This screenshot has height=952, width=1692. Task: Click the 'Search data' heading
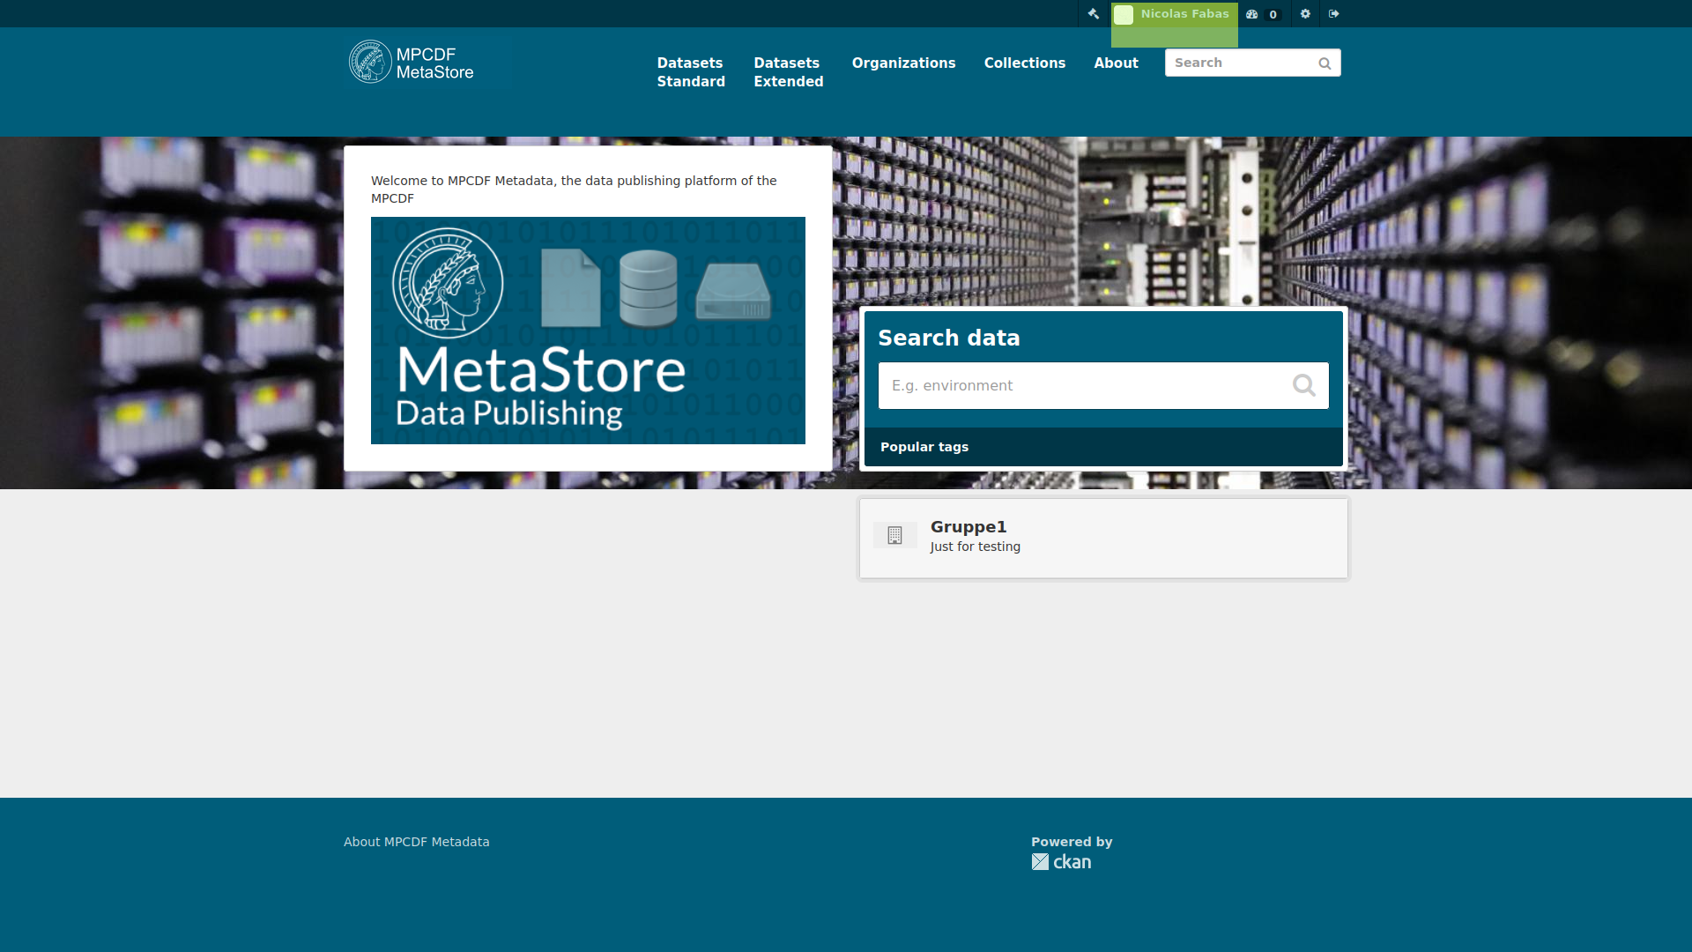click(949, 338)
